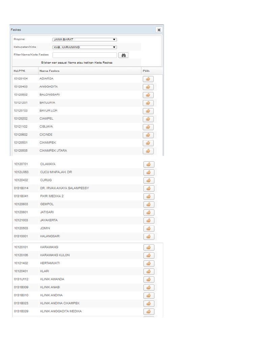Click the Pilih column header

(x=152, y=71)
